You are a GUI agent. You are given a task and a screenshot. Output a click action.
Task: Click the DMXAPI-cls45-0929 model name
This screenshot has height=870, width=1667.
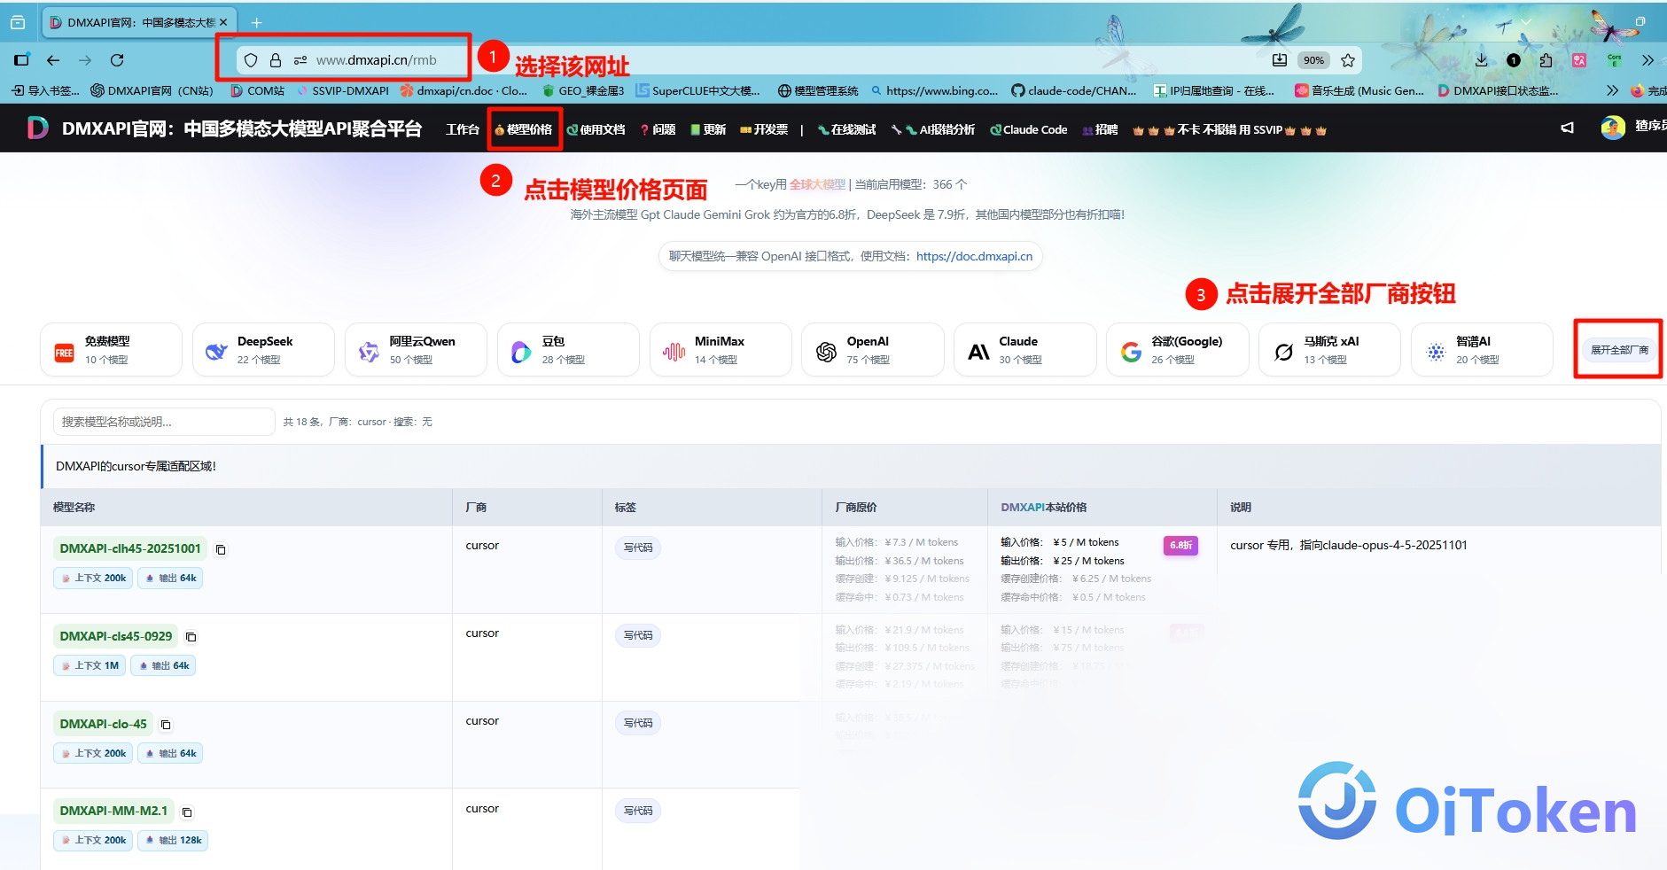pyautogui.click(x=116, y=636)
